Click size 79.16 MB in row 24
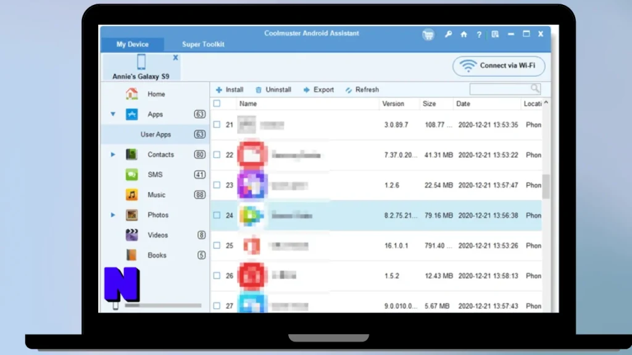632x355 pixels. click(x=439, y=215)
